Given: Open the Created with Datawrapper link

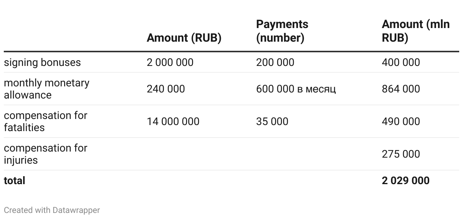Looking at the screenshot, I should [52, 210].
